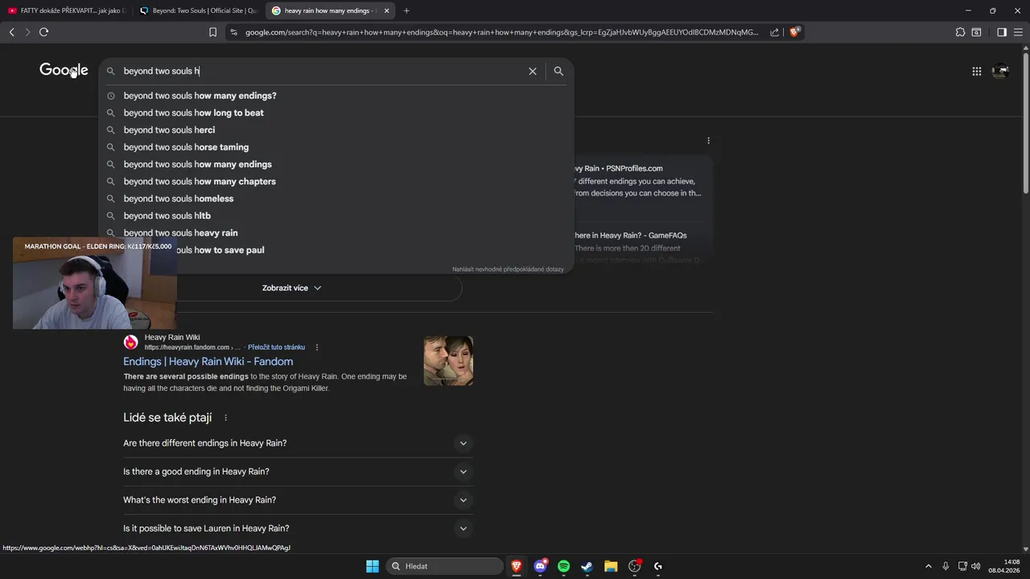Open Endings | Heavy Rain Wiki - Fandom result

[x=208, y=362]
